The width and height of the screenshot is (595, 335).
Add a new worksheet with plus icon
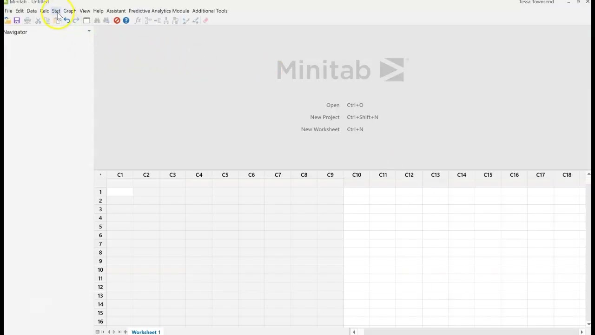pyautogui.click(x=125, y=332)
